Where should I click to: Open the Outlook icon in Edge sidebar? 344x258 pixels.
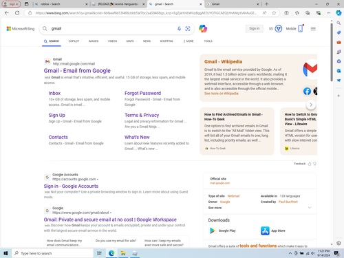[338, 71]
